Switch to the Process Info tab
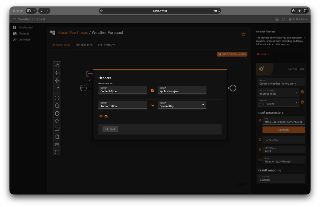The width and height of the screenshot is (320, 207). [x=84, y=45]
